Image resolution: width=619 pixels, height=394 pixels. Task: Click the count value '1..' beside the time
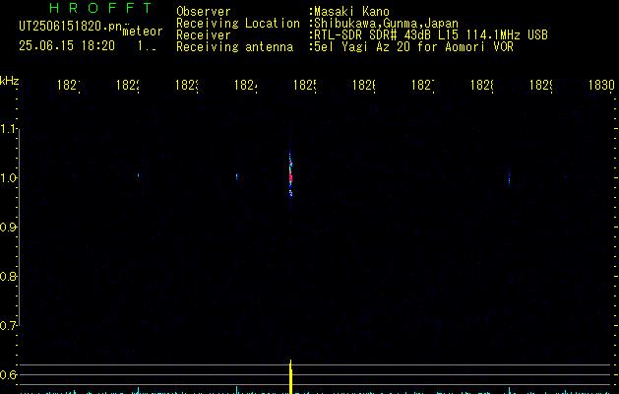click(x=147, y=46)
